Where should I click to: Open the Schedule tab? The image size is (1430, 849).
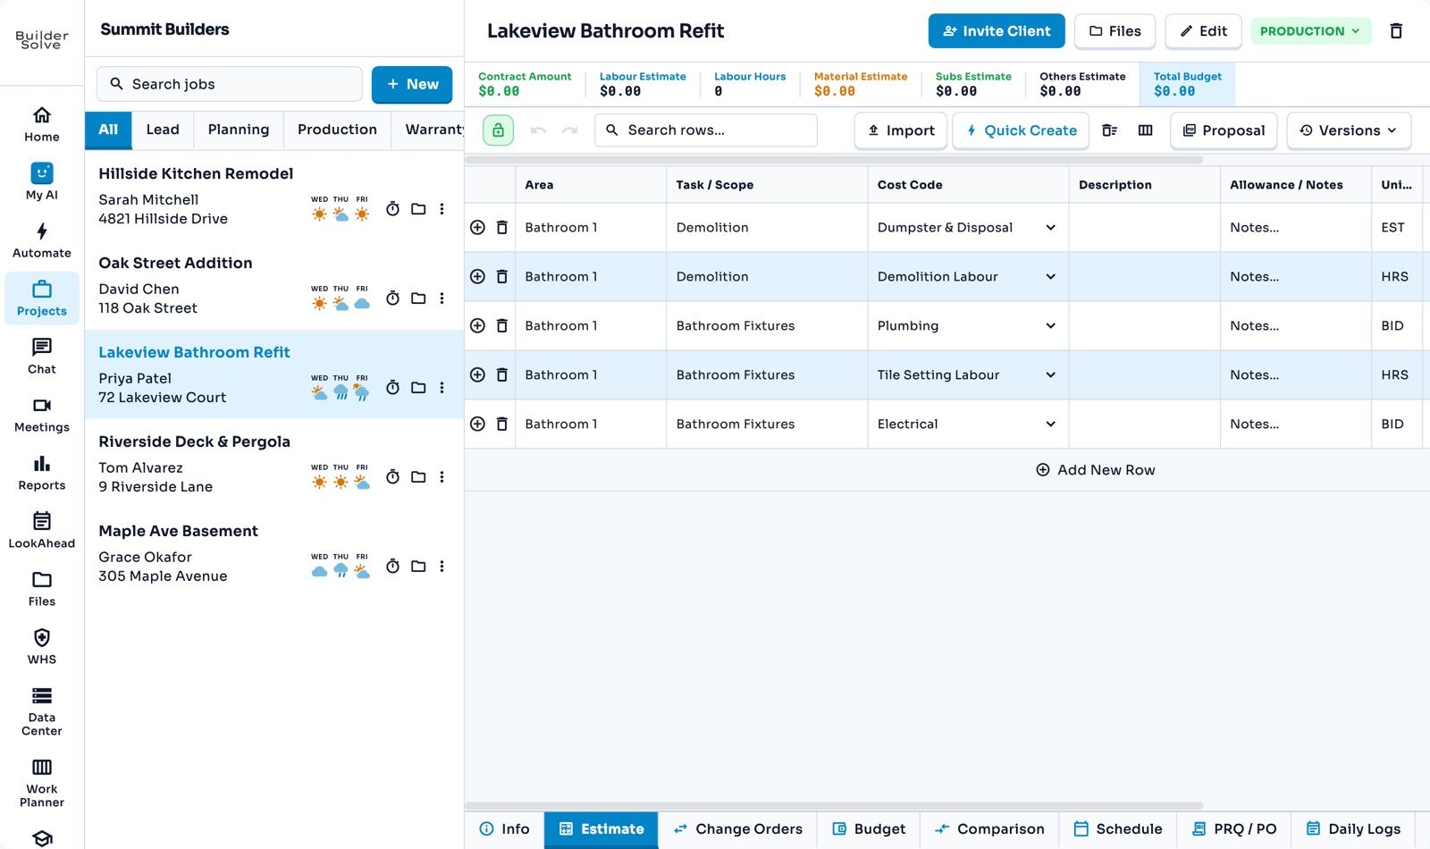point(1118,829)
